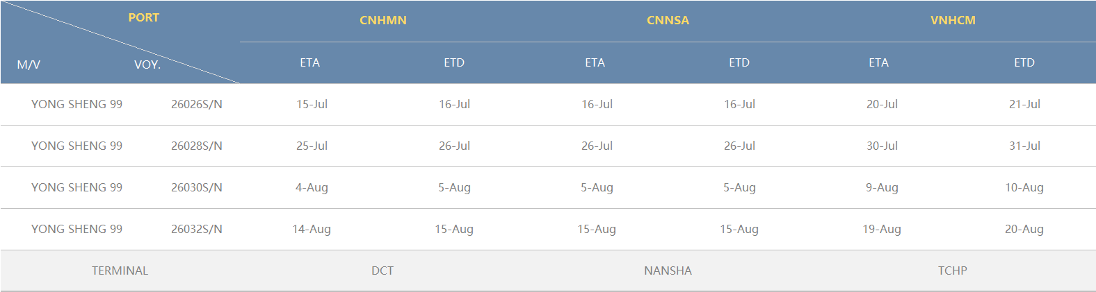Click the PORT label in header corner
1096x292 pixels.
[x=144, y=17]
